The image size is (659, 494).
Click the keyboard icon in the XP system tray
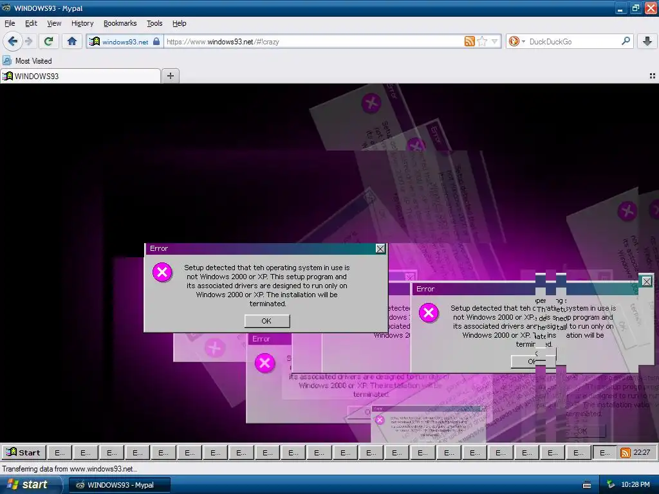(x=587, y=485)
